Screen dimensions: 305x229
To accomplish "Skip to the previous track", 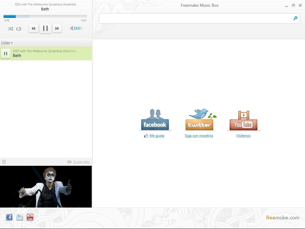I will coord(33,28).
